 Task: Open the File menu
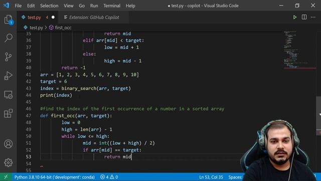click(18, 6)
